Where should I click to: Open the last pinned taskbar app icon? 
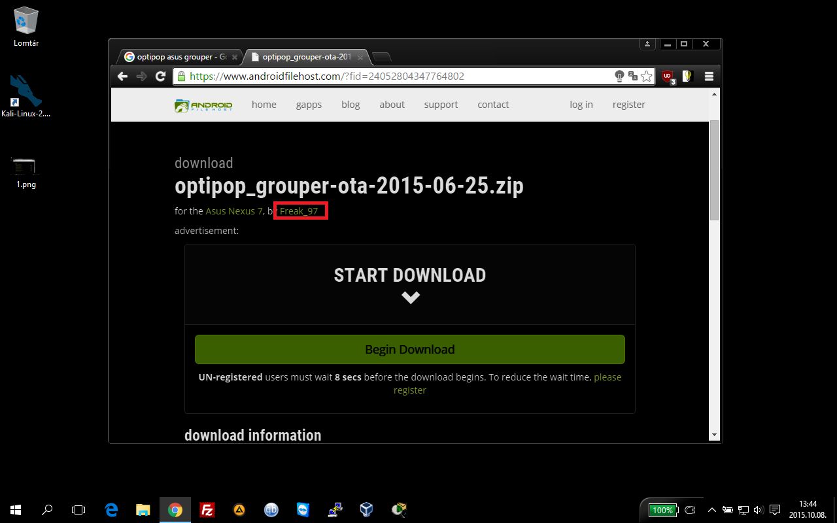click(399, 510)
